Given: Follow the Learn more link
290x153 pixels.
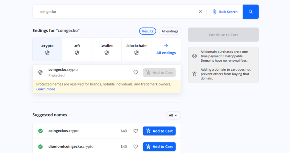Looking at the screenshot, I should 46,89.
